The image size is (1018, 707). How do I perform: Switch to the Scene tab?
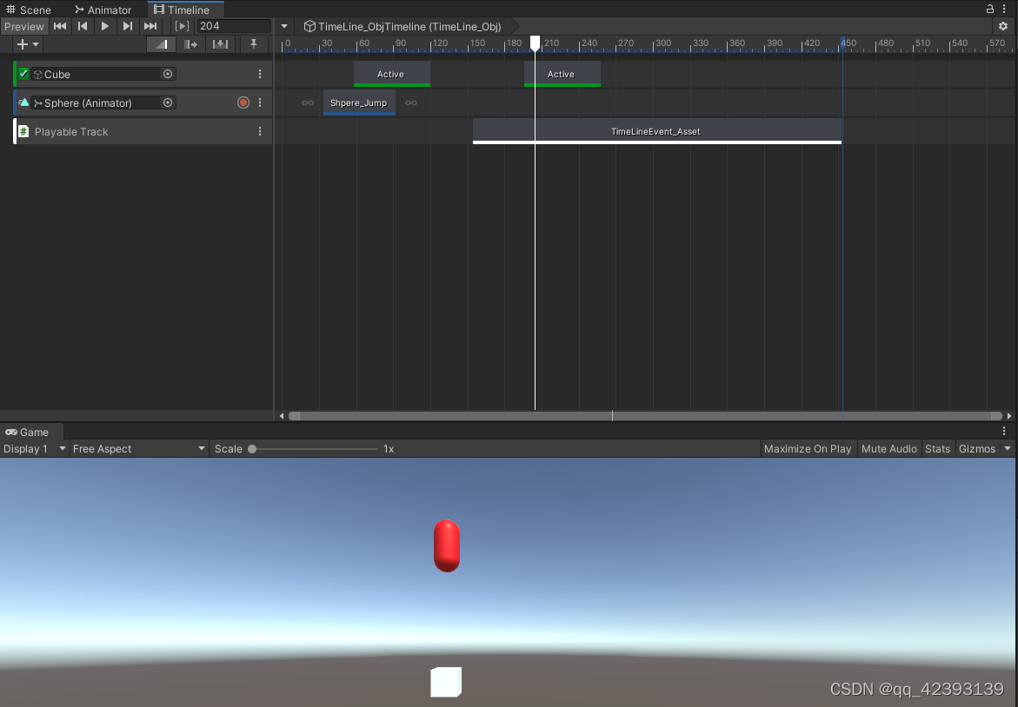tap(29, 10)
